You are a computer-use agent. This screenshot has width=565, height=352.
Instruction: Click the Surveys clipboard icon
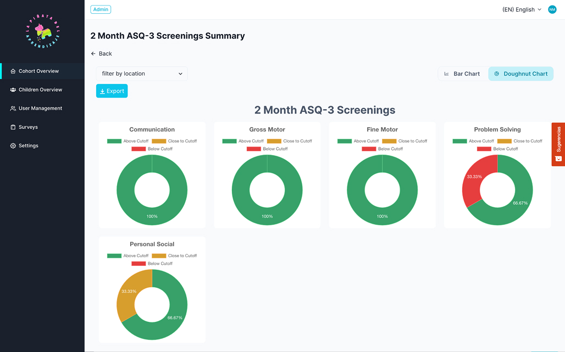13,127
